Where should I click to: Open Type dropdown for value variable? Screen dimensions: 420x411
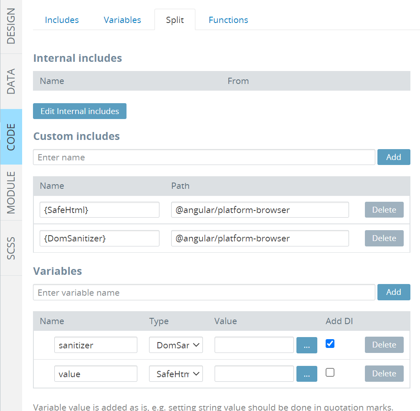[176, 374]
